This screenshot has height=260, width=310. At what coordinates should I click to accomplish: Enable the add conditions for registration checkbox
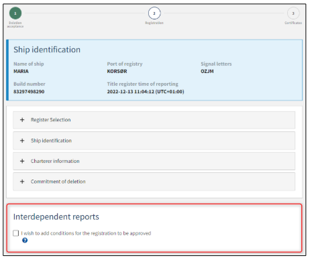(x=16, y=233)
